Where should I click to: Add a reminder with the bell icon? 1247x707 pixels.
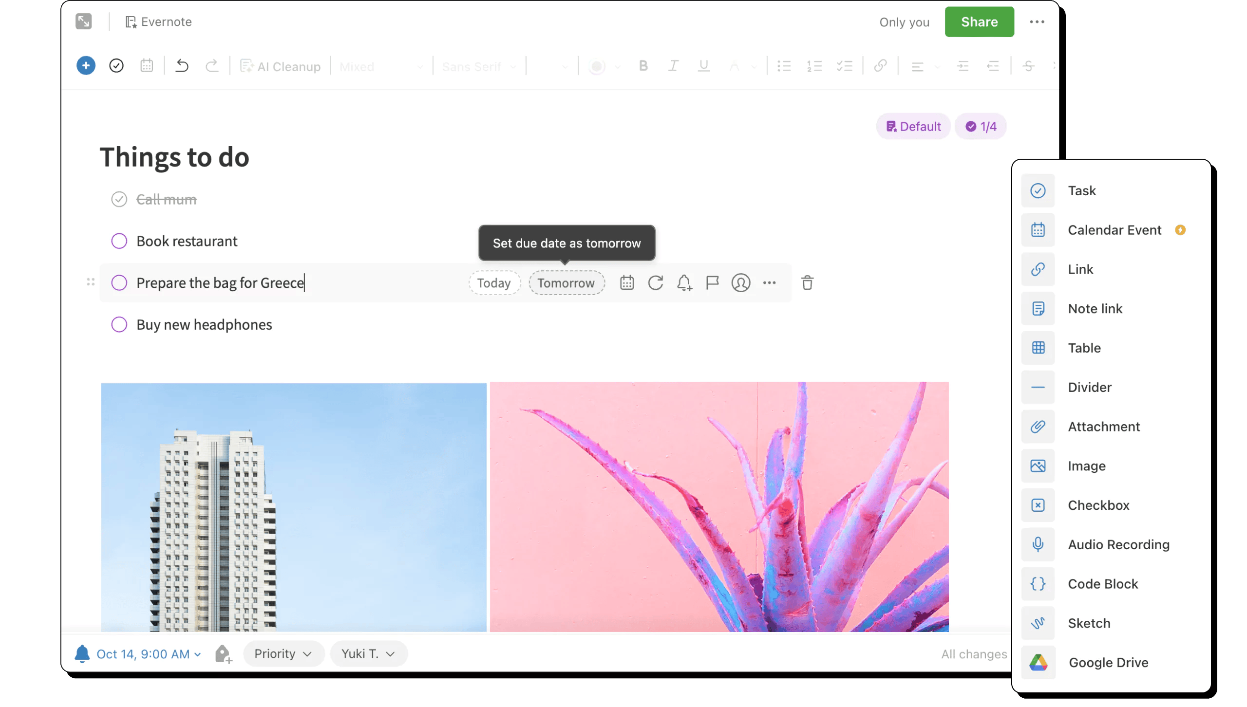pos(684,282)
